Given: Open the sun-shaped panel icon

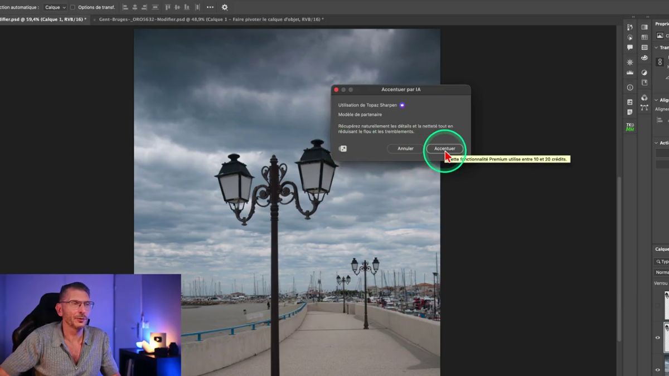Looking at the screenshot, I should (x=630, y=62).
